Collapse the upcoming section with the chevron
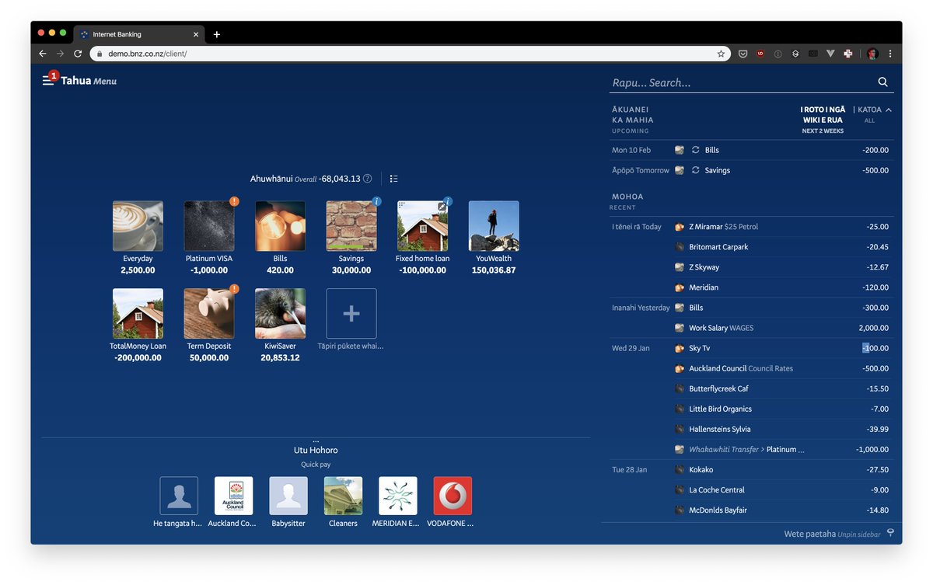Viewport: 933px width, 585px height. coord(889,110)
